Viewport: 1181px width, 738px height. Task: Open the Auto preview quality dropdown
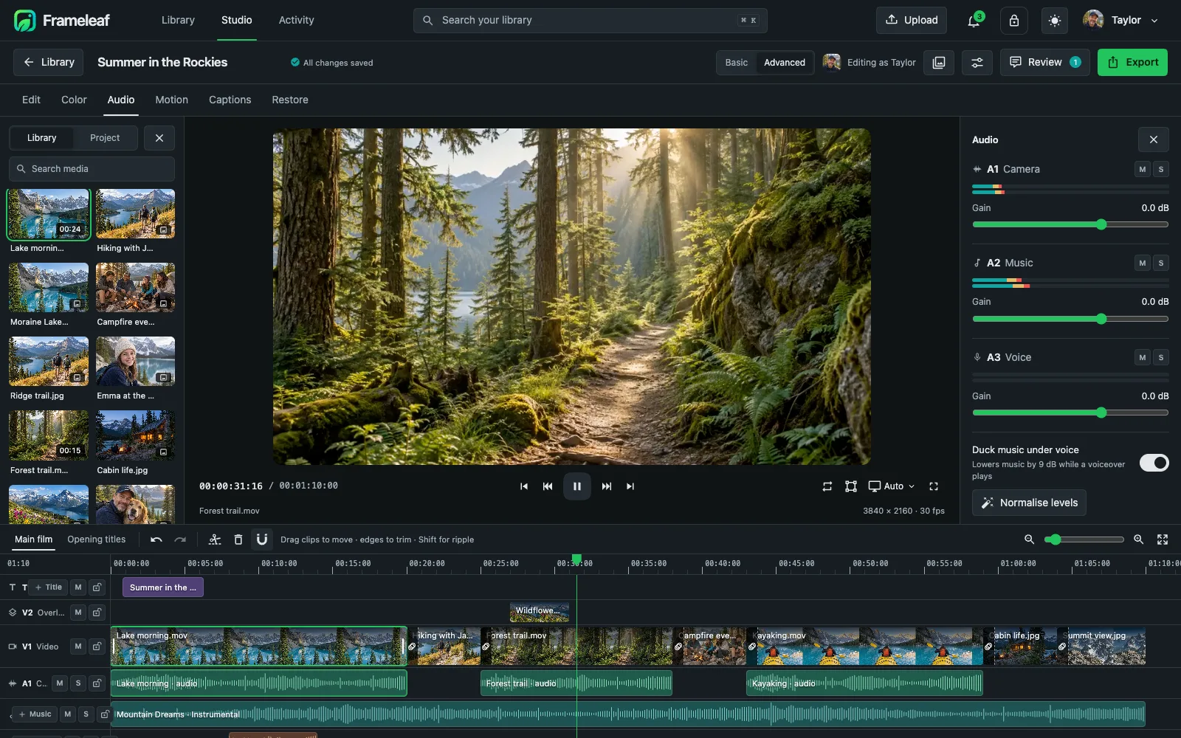point(892,486)
